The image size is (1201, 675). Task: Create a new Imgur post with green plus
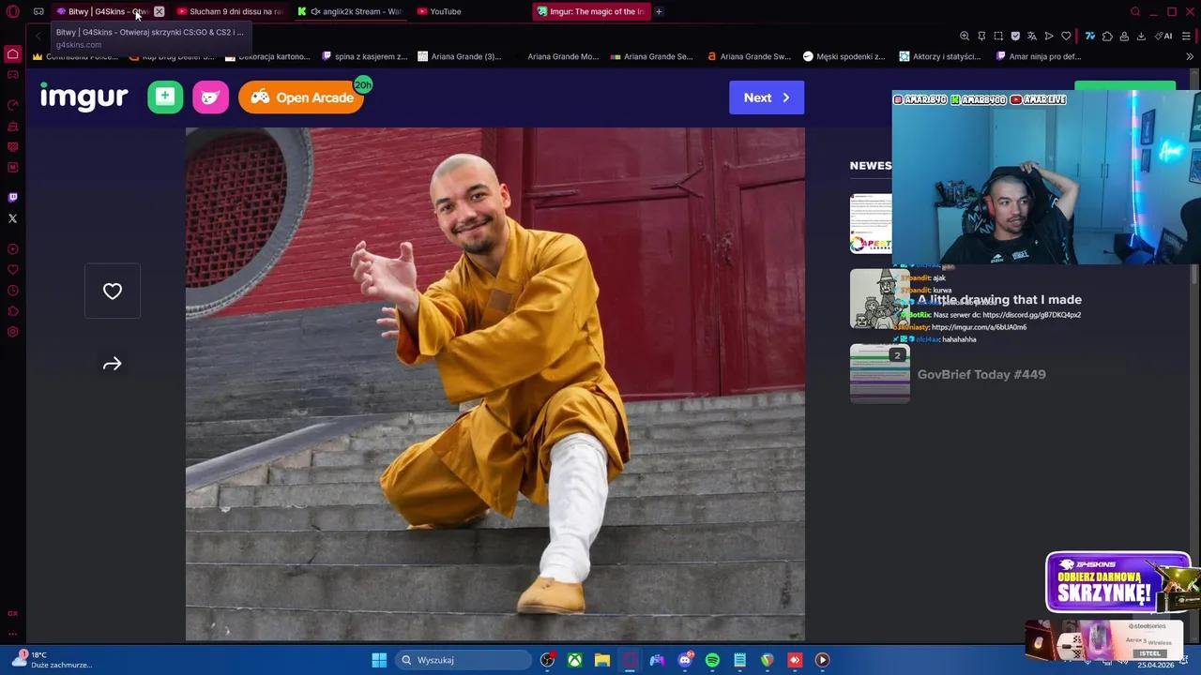coord(164,97)
